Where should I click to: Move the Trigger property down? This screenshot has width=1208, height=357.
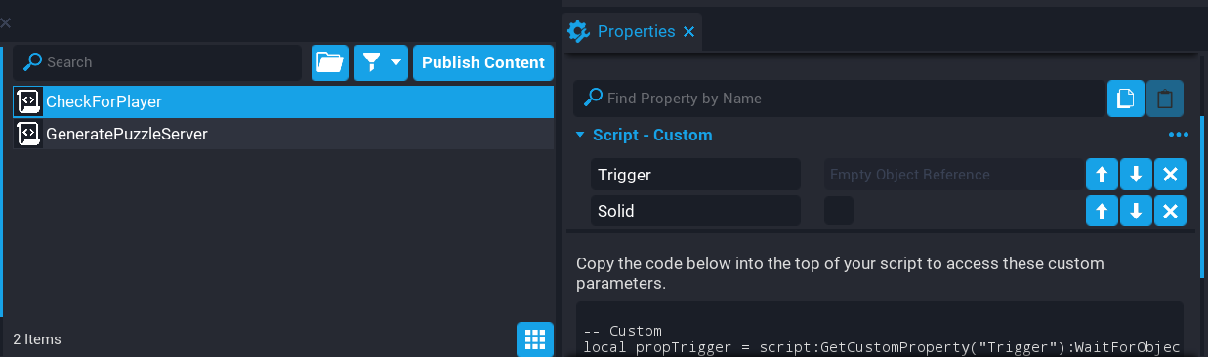coord(1136,176)
